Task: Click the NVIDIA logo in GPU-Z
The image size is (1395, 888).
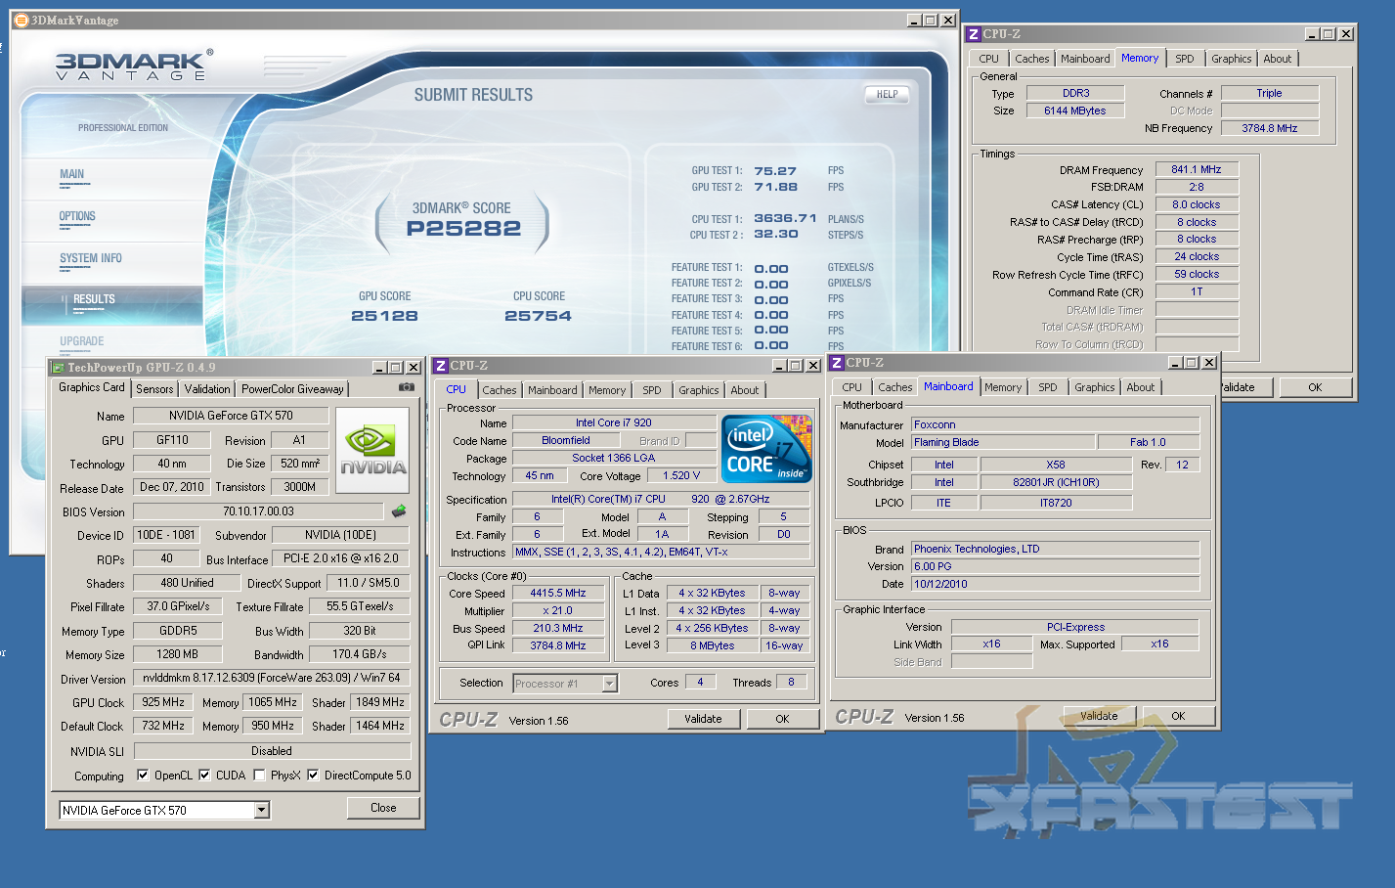Action: click(x=372, y=449)
